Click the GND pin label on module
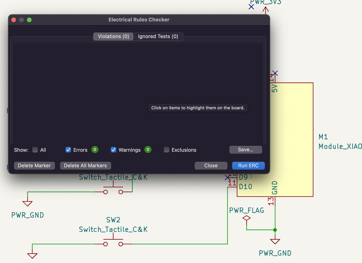The height and width of the screenshot is (263, 362). coord(275,188)
